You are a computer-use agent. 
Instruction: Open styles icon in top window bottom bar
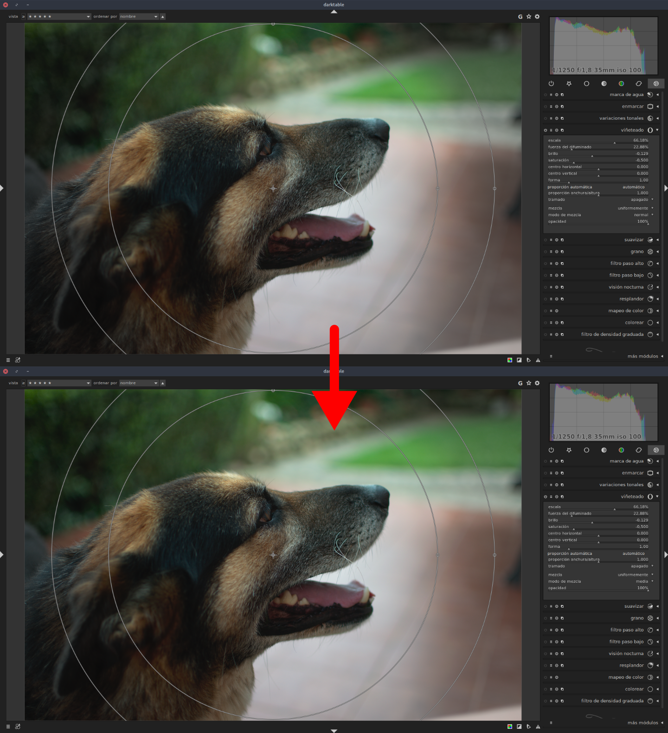(x=18, y=360)
